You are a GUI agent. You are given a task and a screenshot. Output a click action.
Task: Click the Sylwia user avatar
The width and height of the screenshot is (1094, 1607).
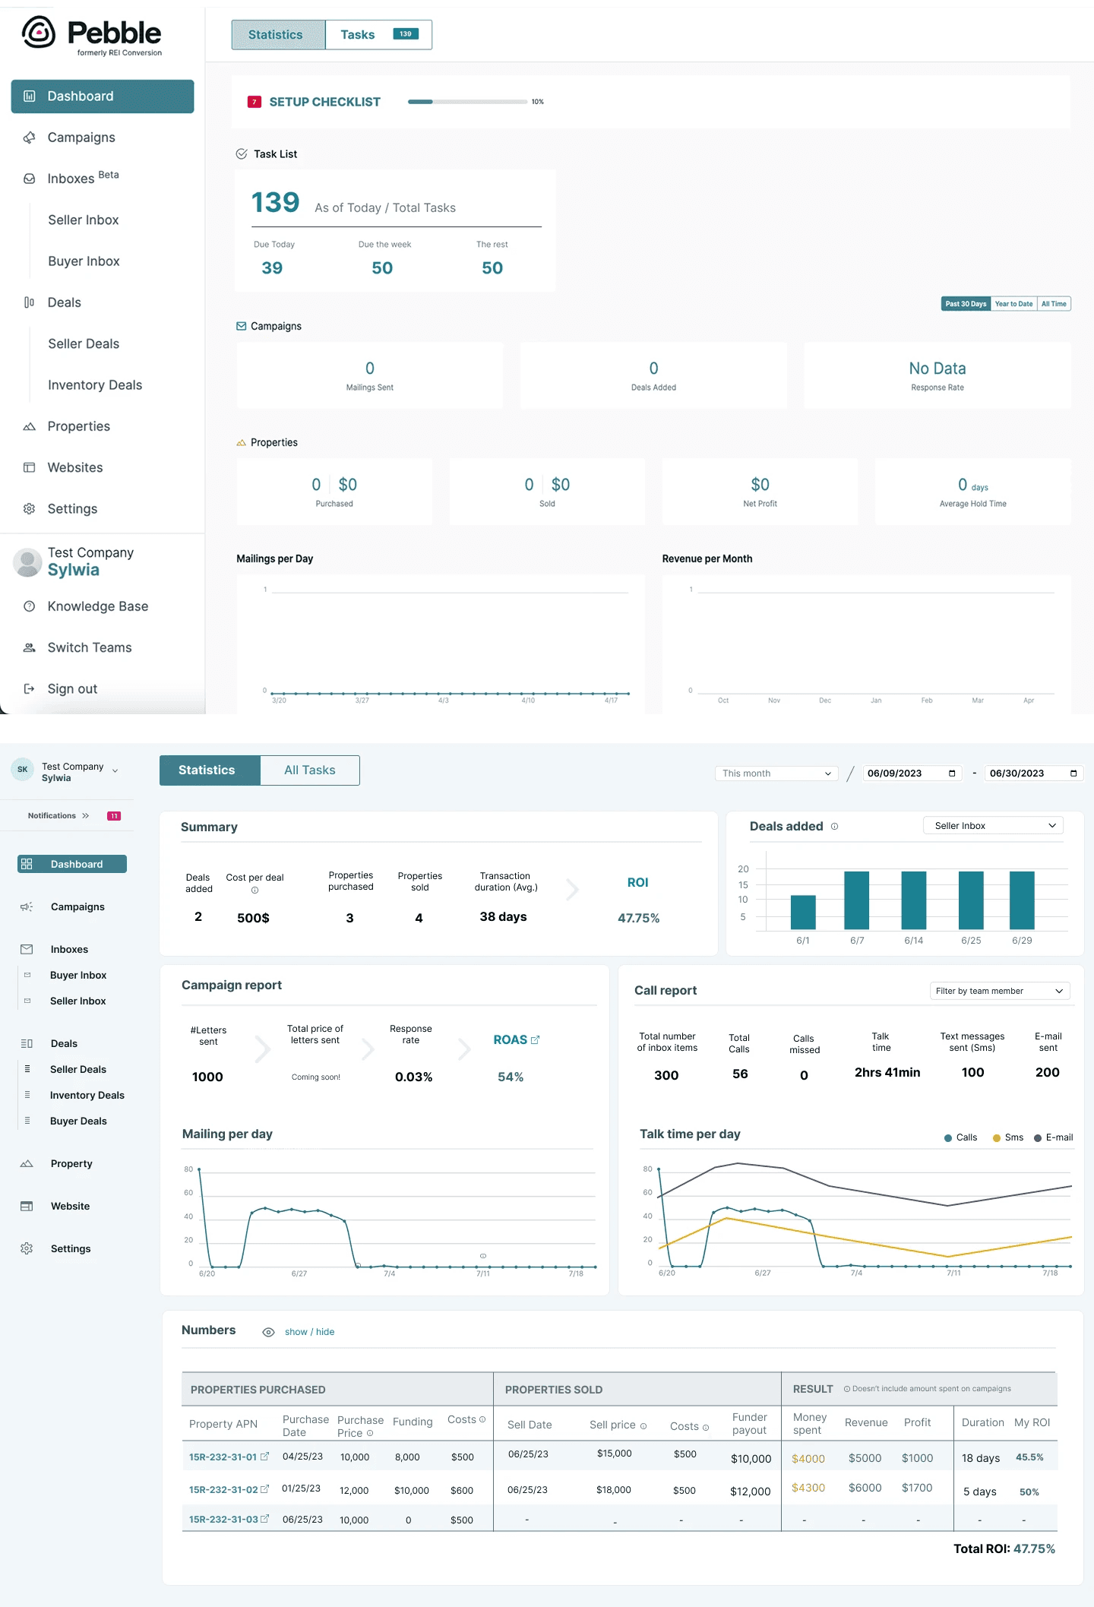[28, 562]
